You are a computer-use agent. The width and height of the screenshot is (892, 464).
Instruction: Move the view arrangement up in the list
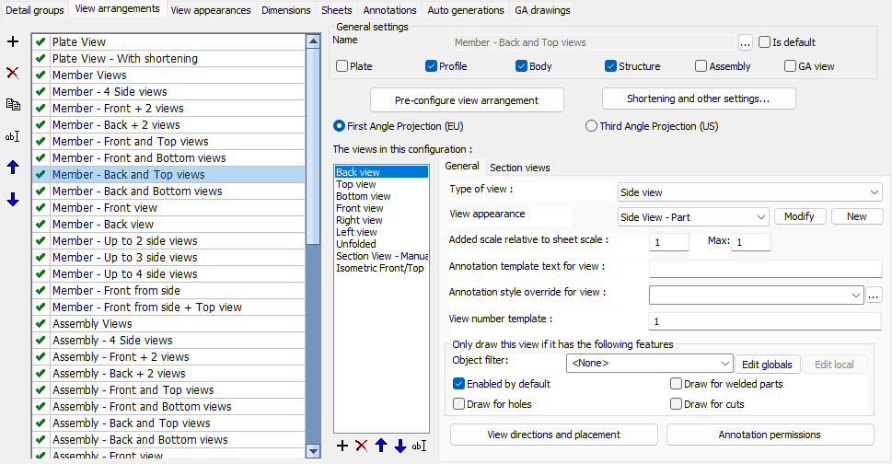12,168
